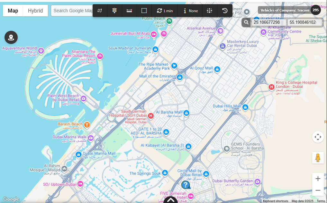327x203 pixels.
Task: Click the latitude input 25.106677298
Action: (268, 22)
